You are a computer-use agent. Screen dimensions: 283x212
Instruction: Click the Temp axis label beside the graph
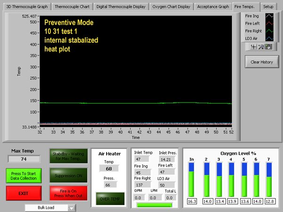tap(19, 72)
